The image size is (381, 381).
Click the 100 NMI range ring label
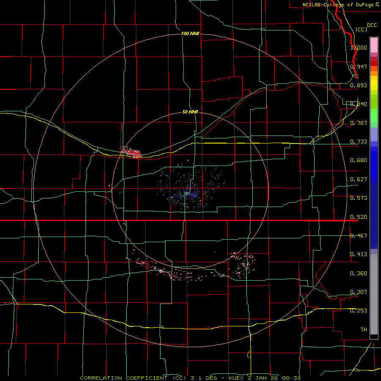point(190,33)
